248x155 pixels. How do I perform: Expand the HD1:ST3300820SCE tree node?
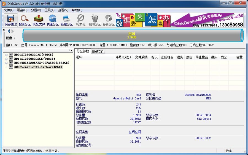pyautogui.click(x=6, y=59)
